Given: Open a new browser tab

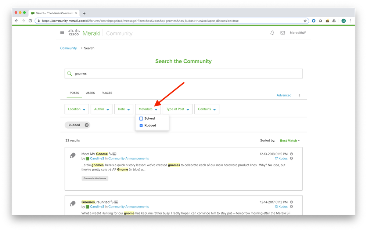Looking at the screenshot, I should point(84,13).
